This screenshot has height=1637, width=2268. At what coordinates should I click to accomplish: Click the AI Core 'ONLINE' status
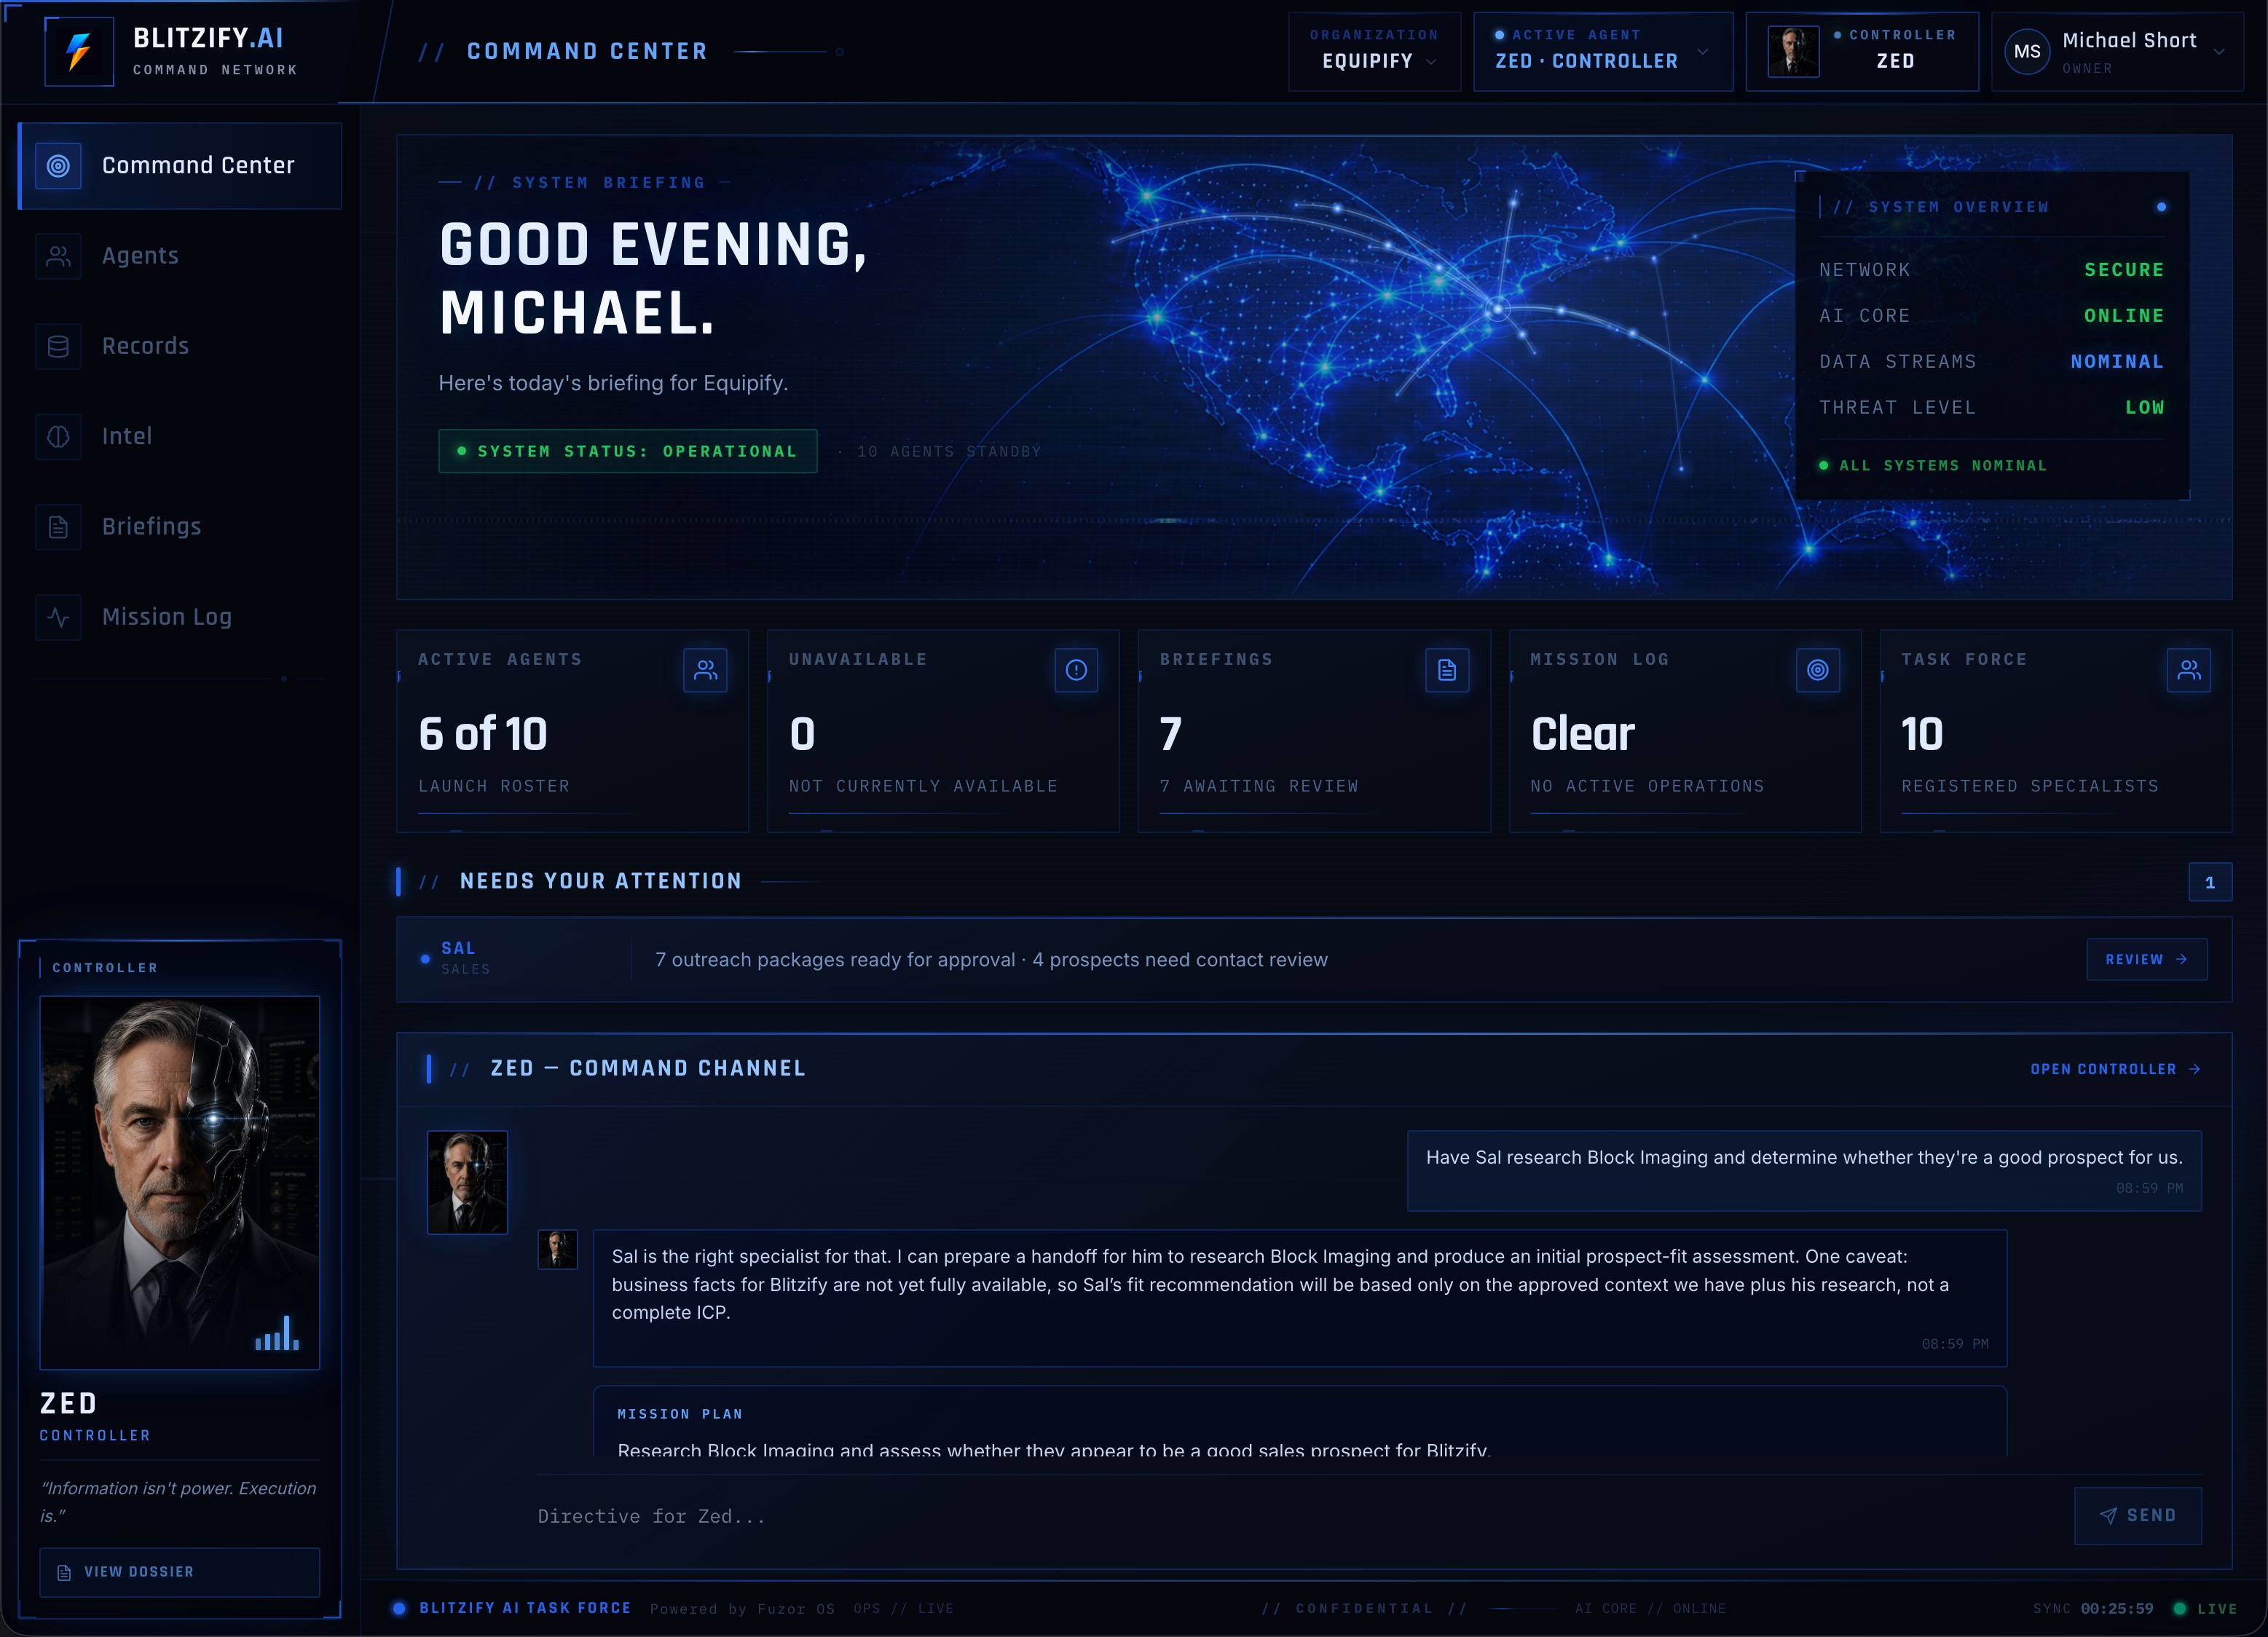2124,316
